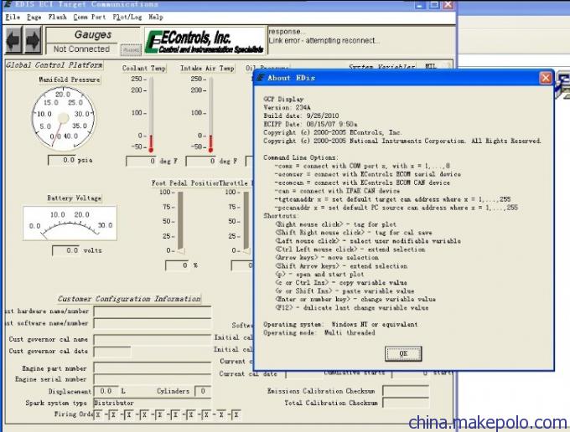Click the Cust governor cal date field
Image resolution: width=570 pixels, height=432 pixels.
[112, 352]
